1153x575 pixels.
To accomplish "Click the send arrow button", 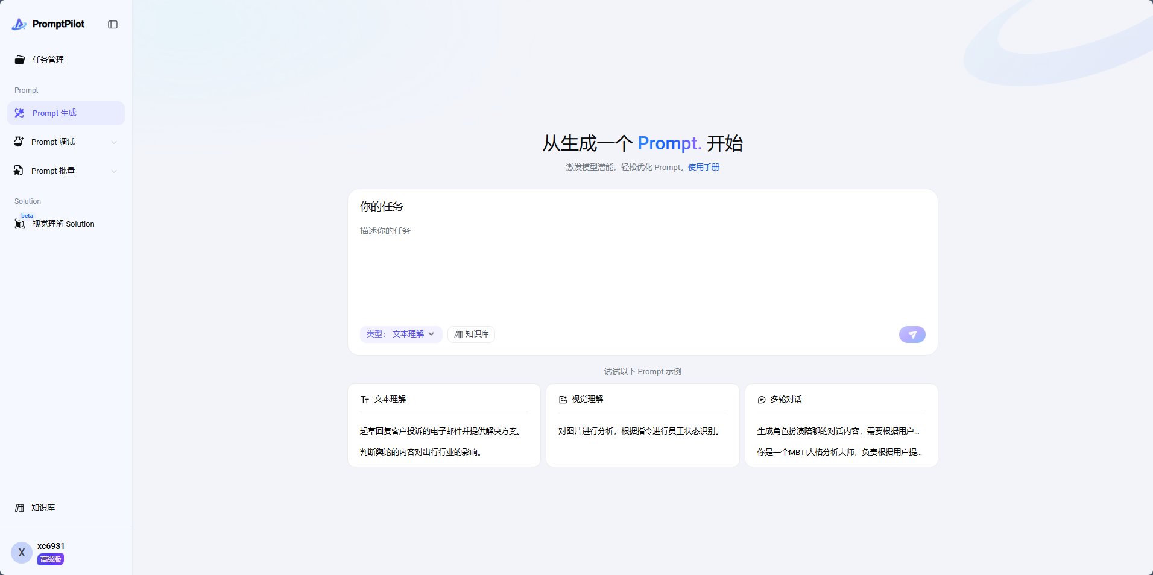I will pos(912,335).
